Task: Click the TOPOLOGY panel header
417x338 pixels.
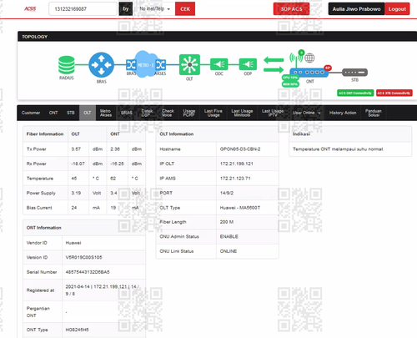Action: coord(217,37)
